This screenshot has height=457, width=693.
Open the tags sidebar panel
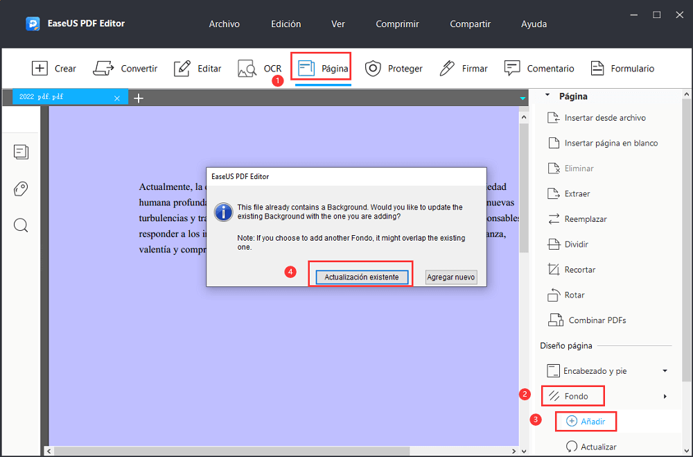(x=21, y=189)
